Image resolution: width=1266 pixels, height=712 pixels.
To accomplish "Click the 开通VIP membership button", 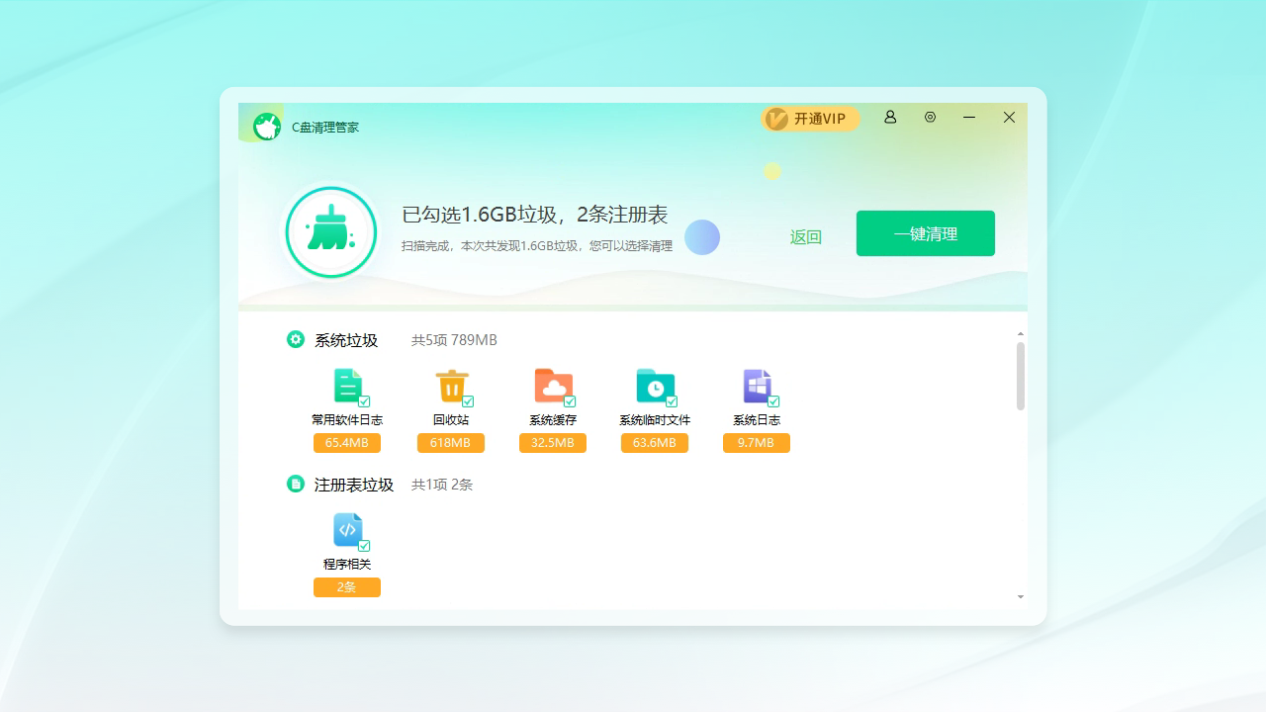I will tap(810, 118).
